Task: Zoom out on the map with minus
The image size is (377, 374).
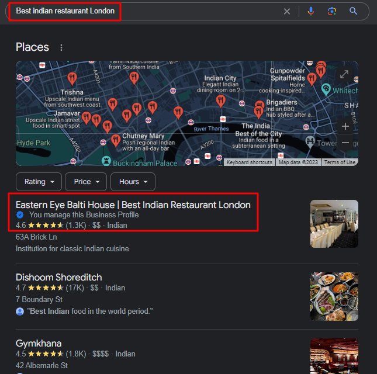Action: 345,143
